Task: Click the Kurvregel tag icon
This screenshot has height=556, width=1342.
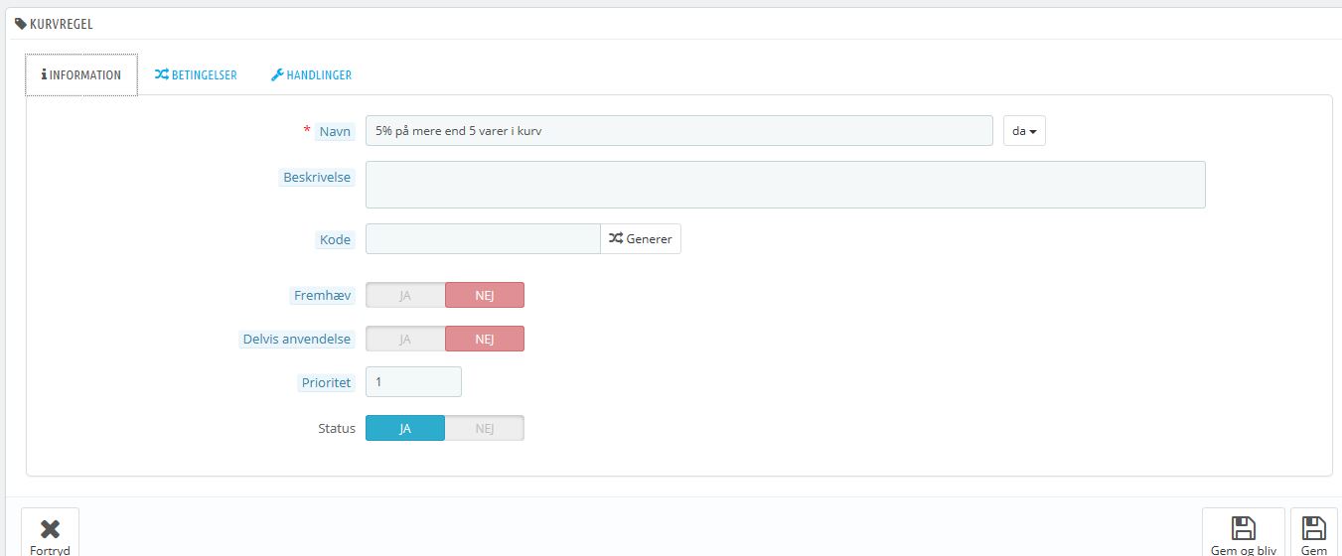Action: tap(21, 23)
